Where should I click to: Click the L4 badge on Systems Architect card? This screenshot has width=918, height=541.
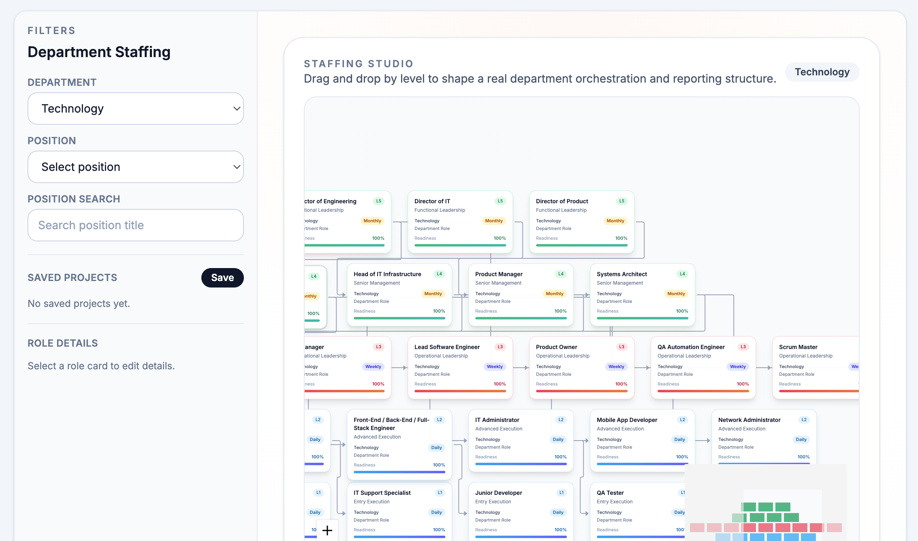coord(682,274)
